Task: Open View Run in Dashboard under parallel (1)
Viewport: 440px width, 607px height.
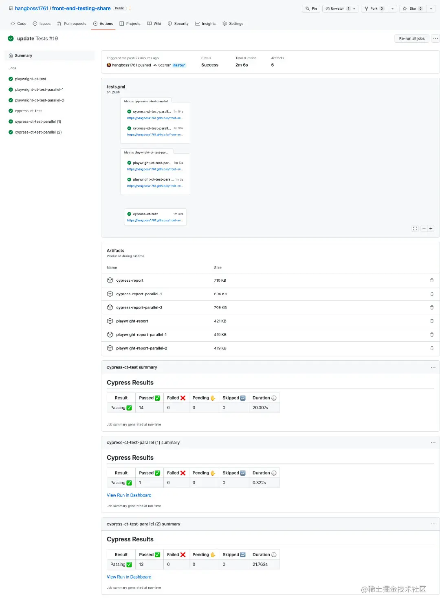Action: 129,495
